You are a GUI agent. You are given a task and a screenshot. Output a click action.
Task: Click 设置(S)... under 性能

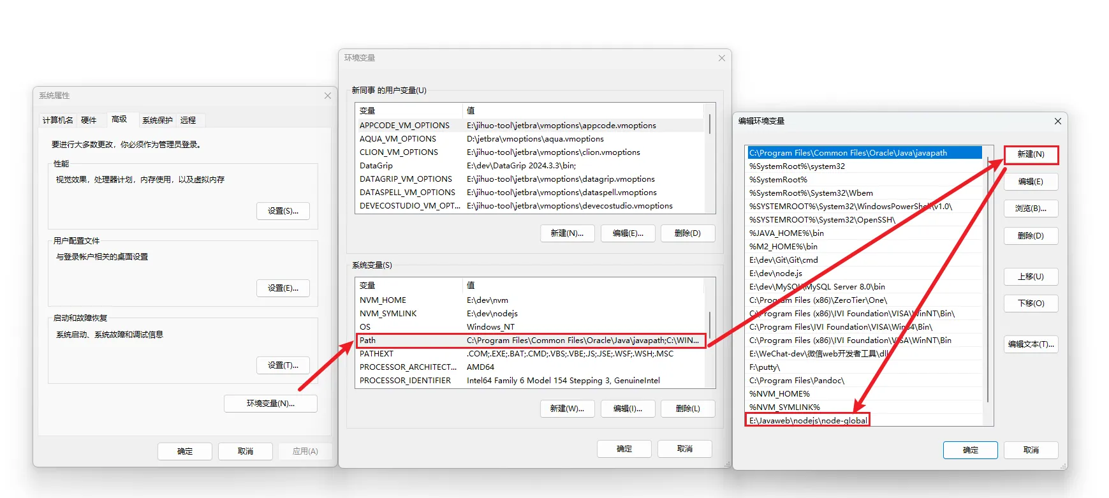pos(283,211)
